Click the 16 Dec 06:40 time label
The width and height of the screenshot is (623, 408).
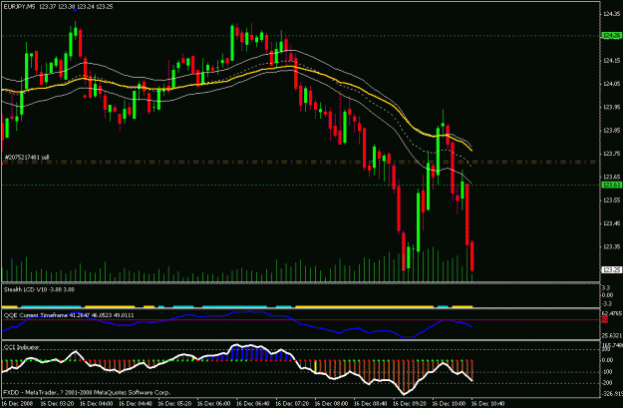tap(253, 403)
